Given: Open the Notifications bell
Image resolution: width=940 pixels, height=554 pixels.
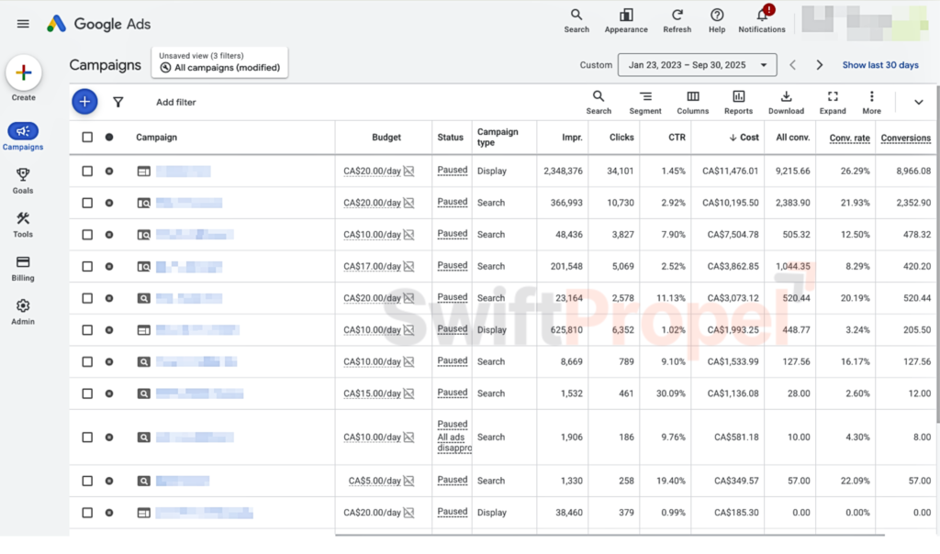Looking at the screenshot, I should tap(762, 14).
